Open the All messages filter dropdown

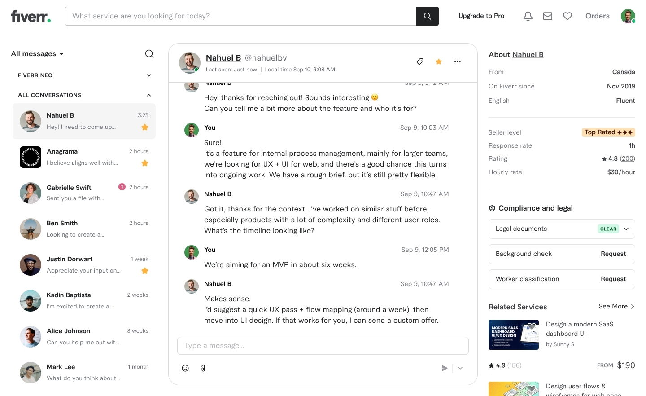pos(37,54)
